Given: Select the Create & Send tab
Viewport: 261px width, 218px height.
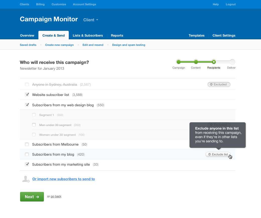Looking at the screenshot, I should point(54,35).
